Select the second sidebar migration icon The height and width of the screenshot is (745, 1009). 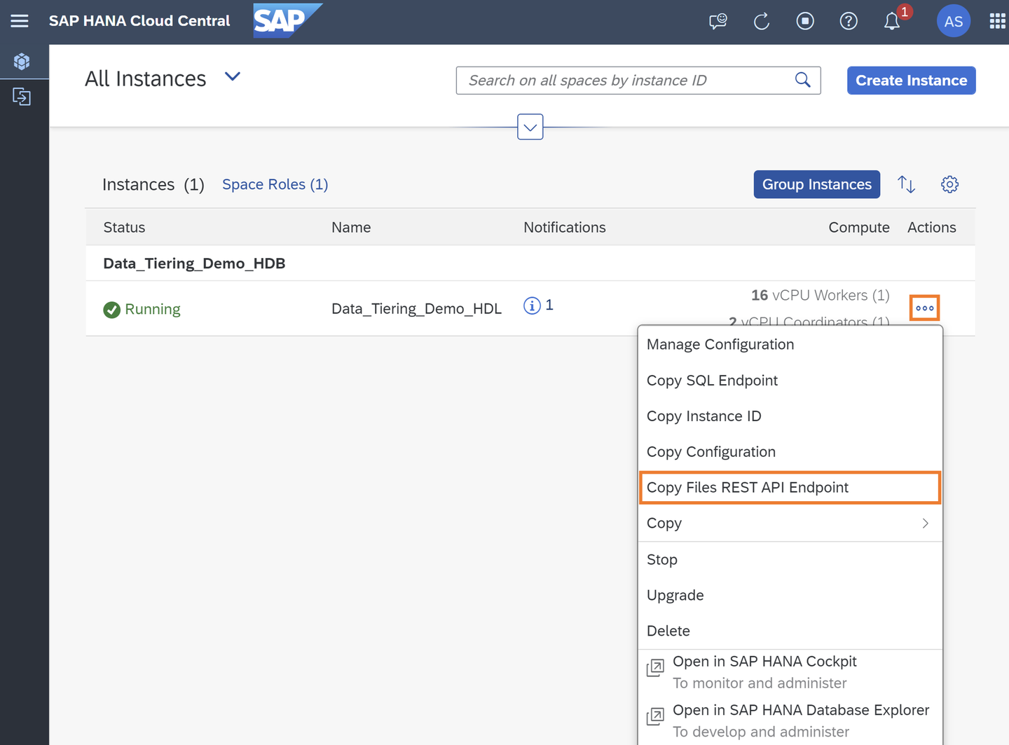[22, 96]
